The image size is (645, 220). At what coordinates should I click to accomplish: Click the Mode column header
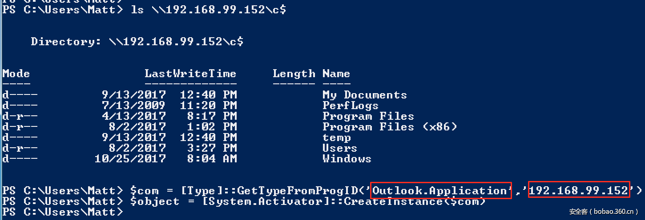[16, 74]
